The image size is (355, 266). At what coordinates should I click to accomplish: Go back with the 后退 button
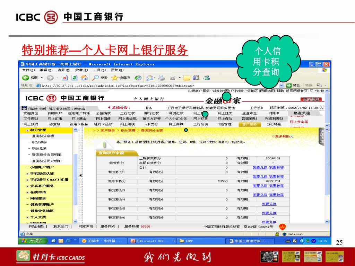pos(31,78)
